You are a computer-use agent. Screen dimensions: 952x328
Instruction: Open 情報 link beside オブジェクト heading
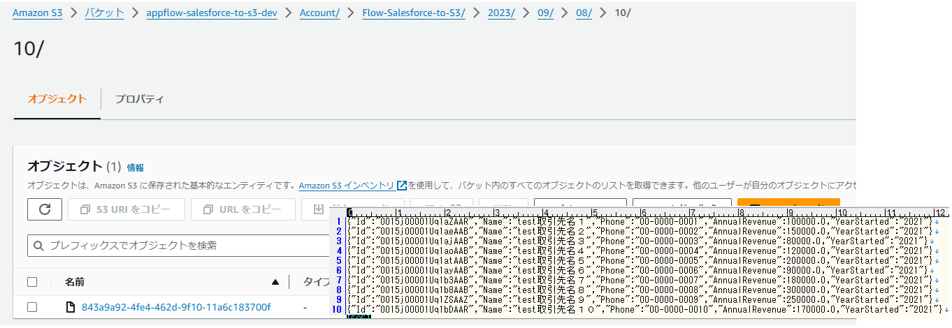tap(136, 167)
